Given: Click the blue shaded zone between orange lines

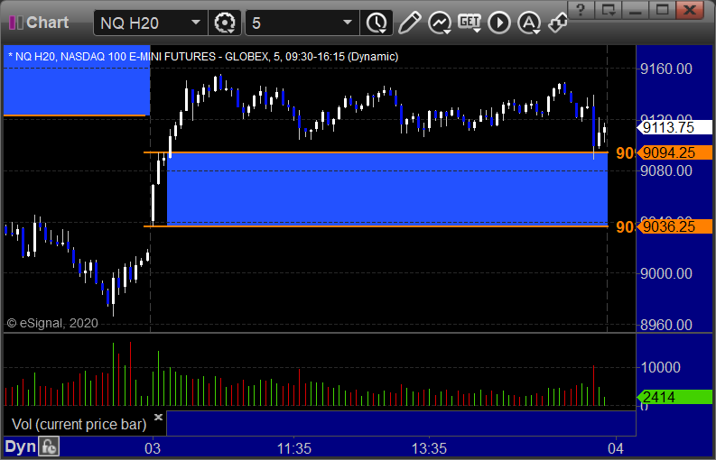Looking at the screenshot, I should [387, 189].
